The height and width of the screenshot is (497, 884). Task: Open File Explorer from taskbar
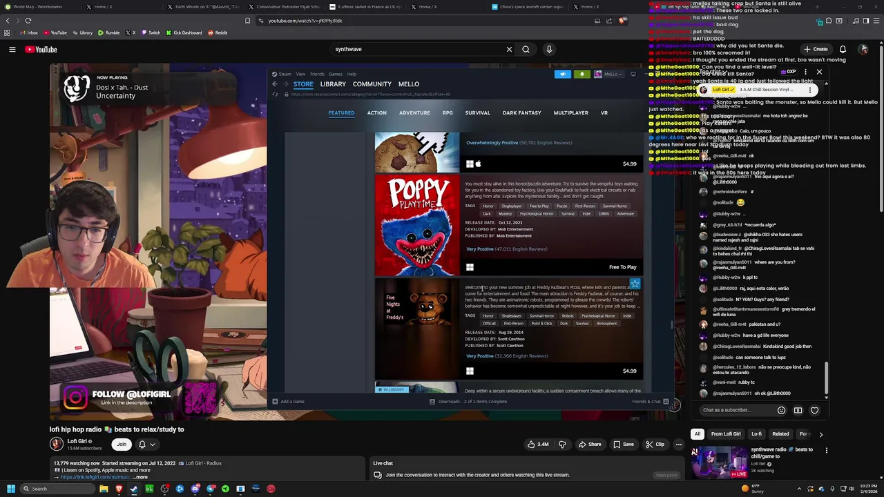coord(104,489)
